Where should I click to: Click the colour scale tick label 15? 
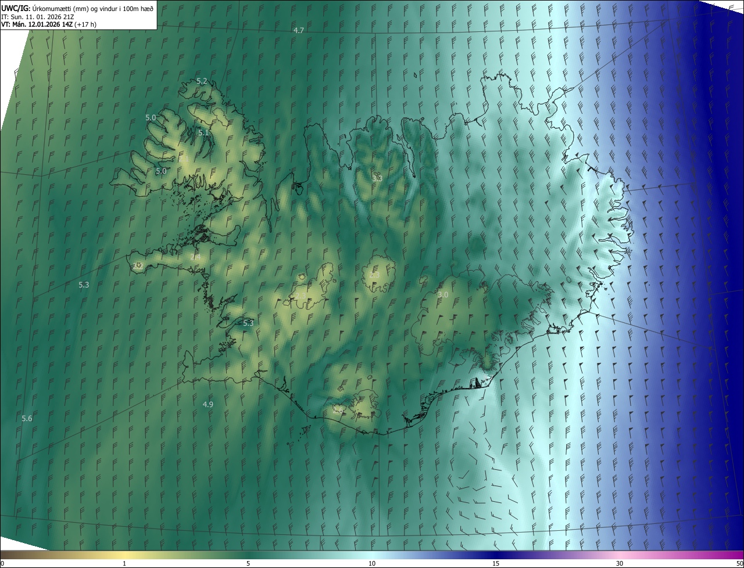pyautogui.click(x=496, y=564)
